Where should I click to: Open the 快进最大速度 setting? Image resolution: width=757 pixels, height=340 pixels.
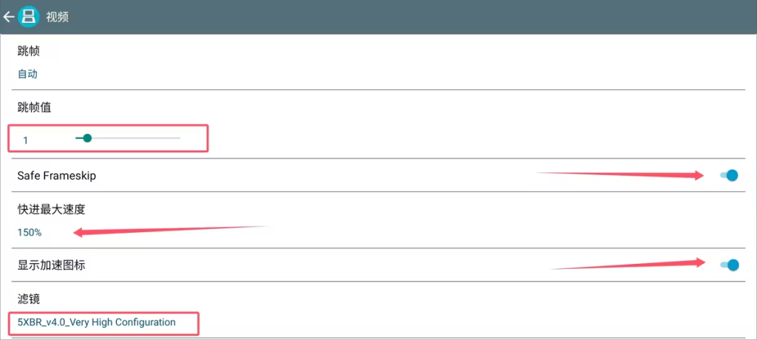(x=47, y=209)
